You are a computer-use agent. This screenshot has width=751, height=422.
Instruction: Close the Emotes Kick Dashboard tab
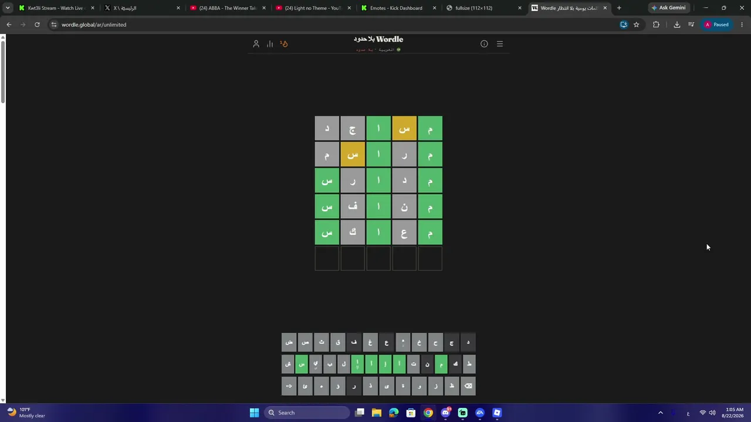pos(434,8)
